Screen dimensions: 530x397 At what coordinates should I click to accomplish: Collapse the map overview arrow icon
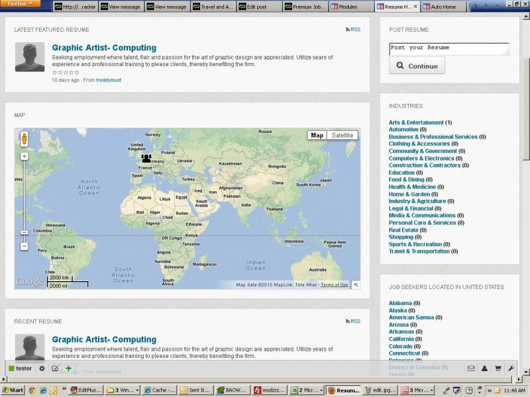tap(356, 285)
